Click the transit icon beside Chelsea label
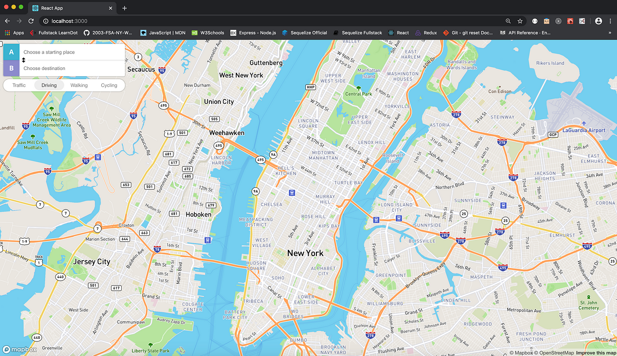 (x=291, y=192)
